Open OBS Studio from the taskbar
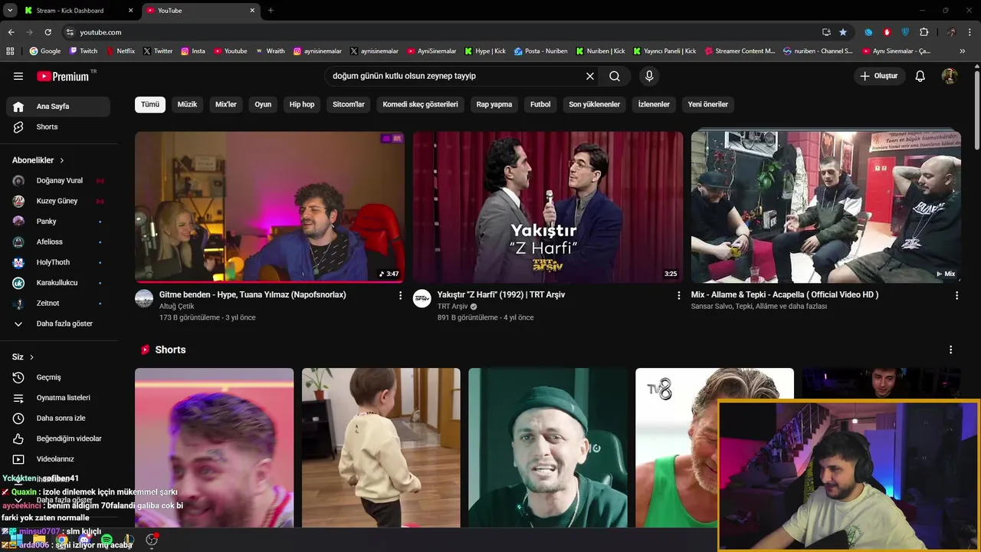This screenshot has width=981, height=552. (152, 540)
